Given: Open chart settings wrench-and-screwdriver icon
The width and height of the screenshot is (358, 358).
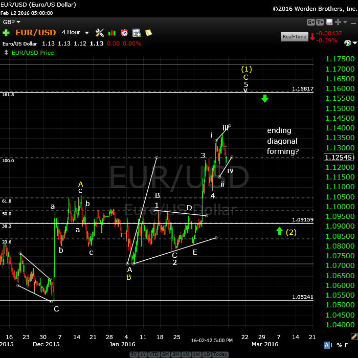Looking at the screenshot, I should tap(100, 33).
